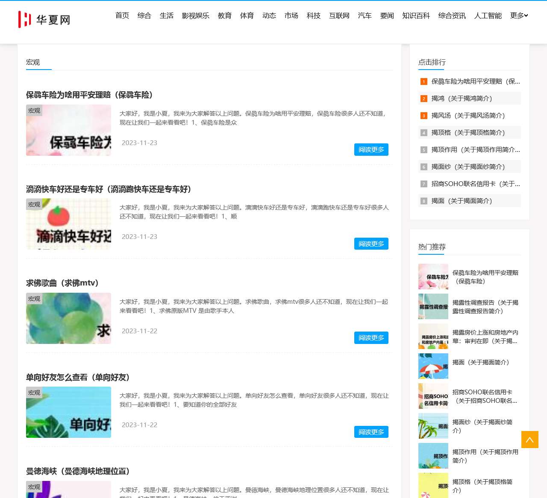
Task: Expand the 更多 navigation dropdown
Action: point(518,15)
